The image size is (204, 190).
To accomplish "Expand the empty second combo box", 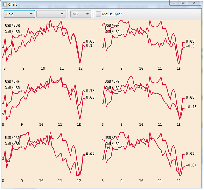I will 51,14.
